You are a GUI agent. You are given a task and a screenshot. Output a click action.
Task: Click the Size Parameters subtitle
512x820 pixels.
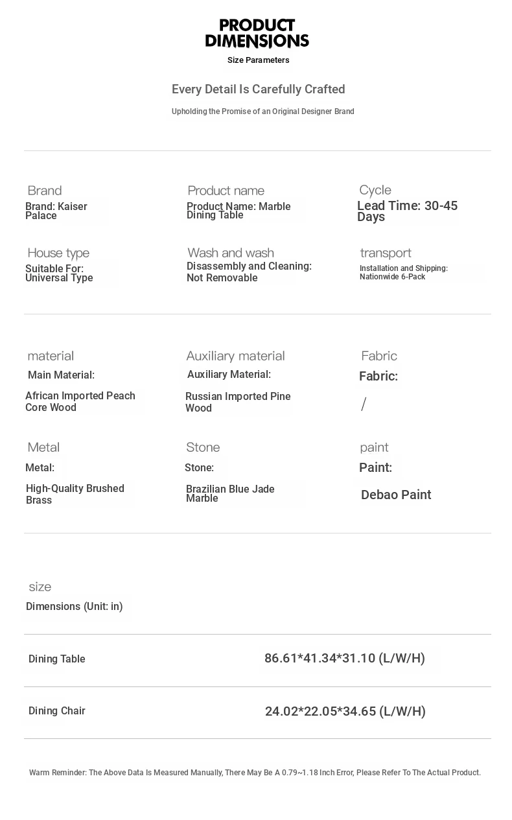[258, 60]
